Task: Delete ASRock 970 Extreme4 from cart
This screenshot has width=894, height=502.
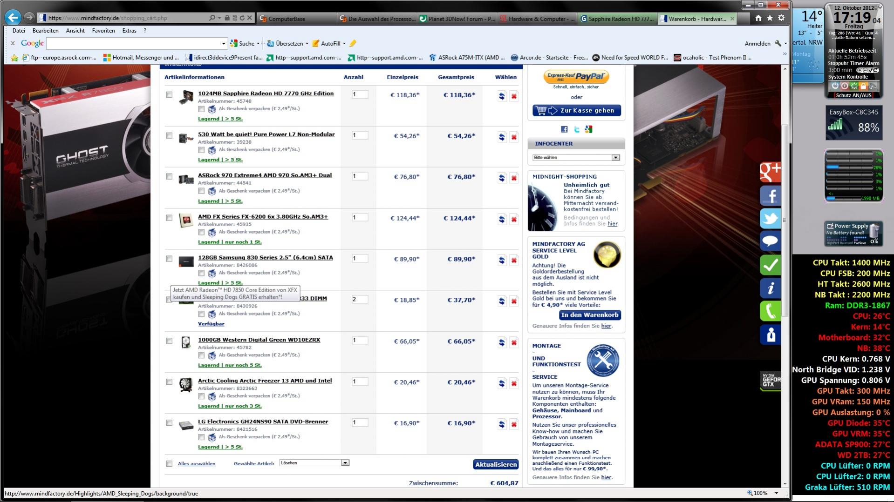Action: tap(514, 178)
